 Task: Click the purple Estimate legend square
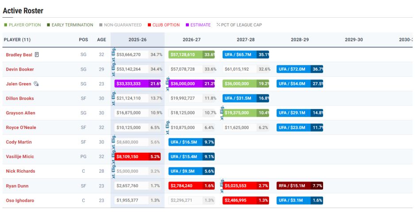[187, 25]
